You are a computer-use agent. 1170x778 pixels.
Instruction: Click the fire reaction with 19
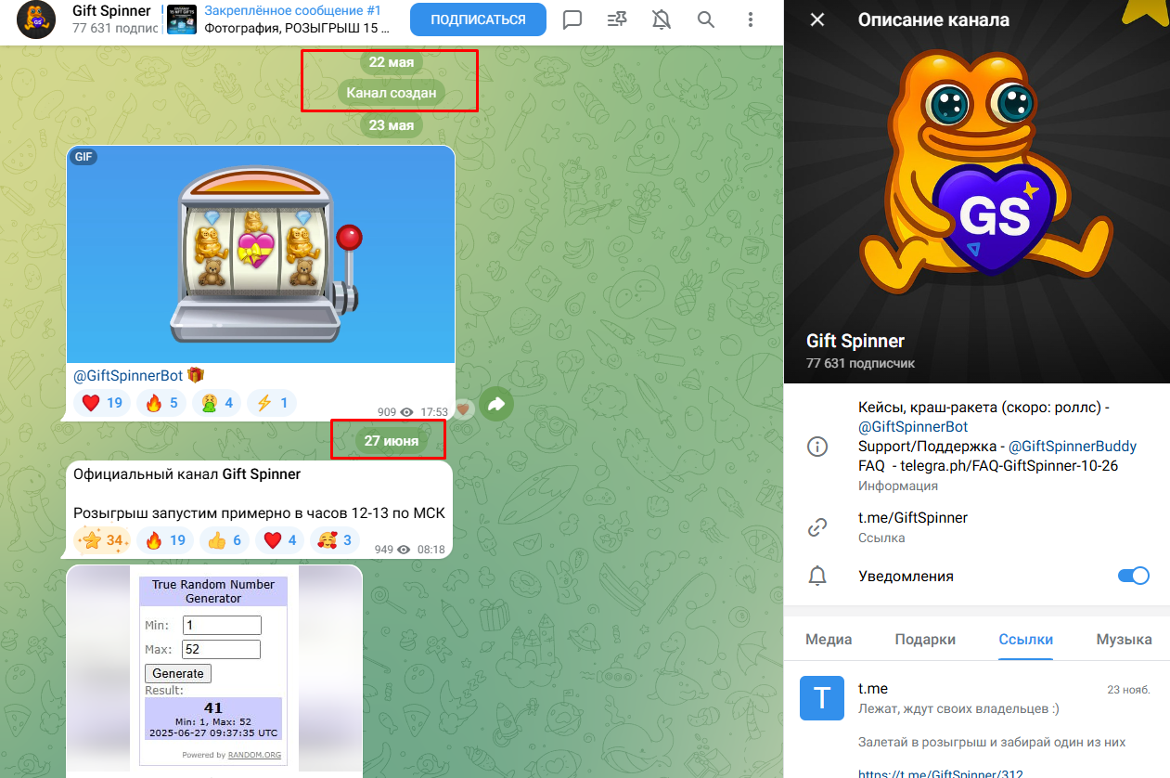(x=165, y=540)
